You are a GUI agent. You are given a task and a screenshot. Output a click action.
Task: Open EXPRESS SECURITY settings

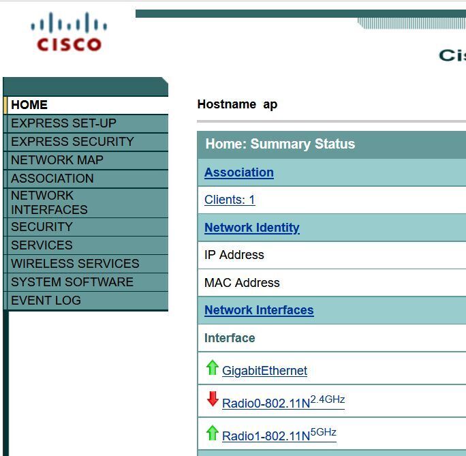click(72, 142)
